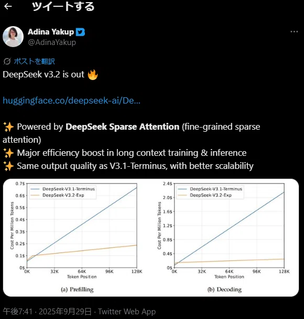Screen dimensions: 304x319
Task: Click ポストを翻訳 to translate the post
Action: click(34, 61)
